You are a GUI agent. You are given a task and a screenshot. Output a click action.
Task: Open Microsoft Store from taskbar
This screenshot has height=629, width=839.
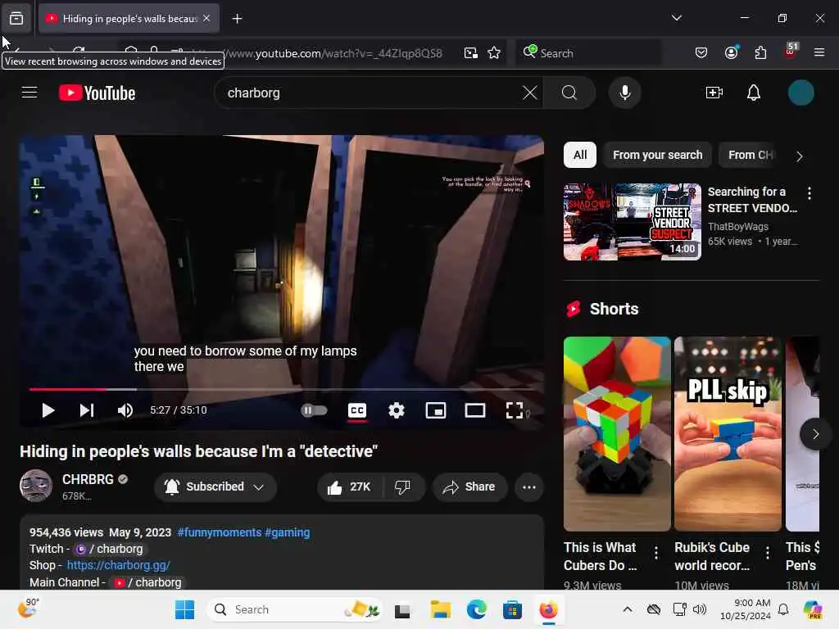click(512, 609)
